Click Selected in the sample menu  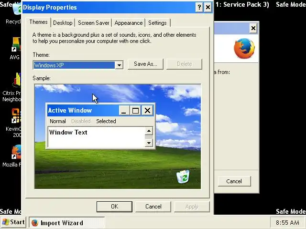click(x=106, y=121)
